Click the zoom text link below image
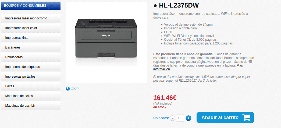 pyautogui.click(x=75, y=88)
